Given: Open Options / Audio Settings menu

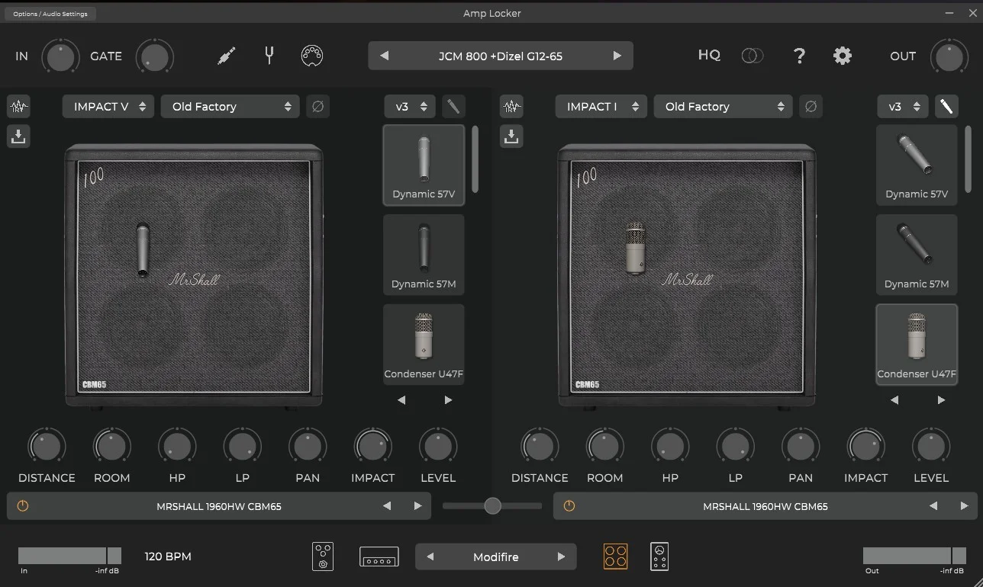Looking at the screenshot, I should point(50,14).
